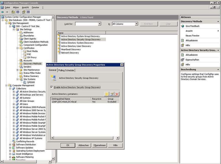The height and width of the screenshot is (164, 221).
Task: Add a new Active Directory container (star icon)
Action: point(107,94)
